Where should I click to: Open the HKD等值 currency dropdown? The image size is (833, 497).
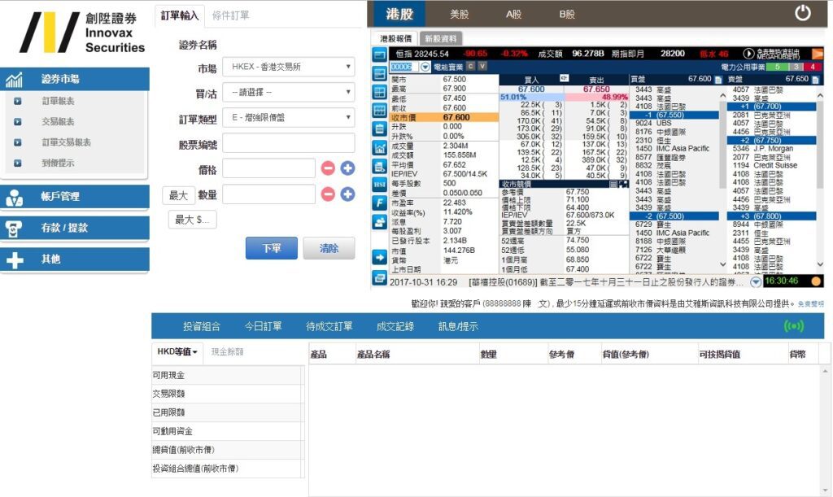pos(177,351)
